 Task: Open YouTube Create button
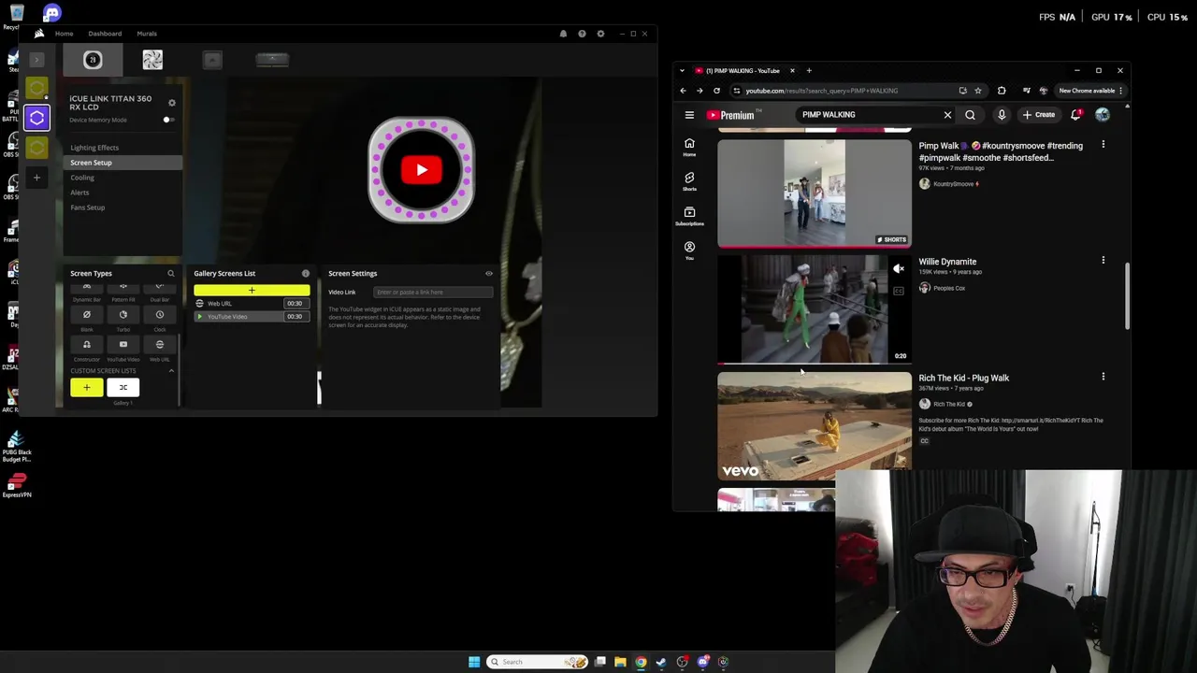(1039, 115)
